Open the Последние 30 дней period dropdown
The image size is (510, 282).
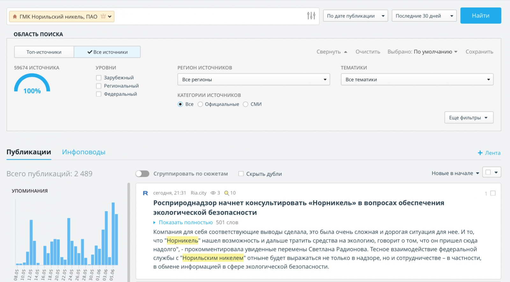tap(424, 16)
